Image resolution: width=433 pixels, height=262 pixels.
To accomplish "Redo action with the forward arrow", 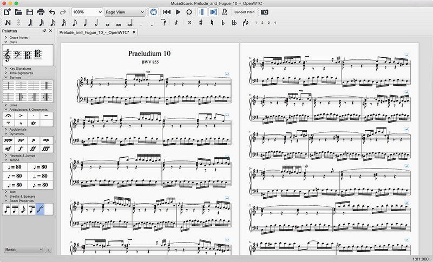I will click(63, 12).
